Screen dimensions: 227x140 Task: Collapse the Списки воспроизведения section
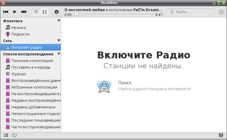point(59,54)
